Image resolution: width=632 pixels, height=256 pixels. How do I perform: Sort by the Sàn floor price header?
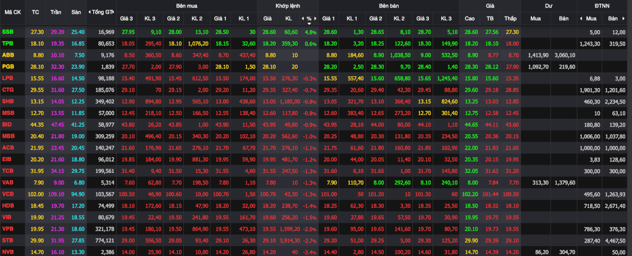click(76, 12)
